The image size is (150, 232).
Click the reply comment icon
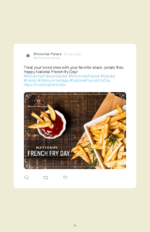click(26, 177)
